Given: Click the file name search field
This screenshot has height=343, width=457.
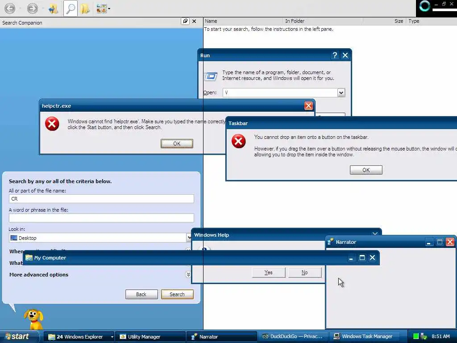Looking at the screenshot, I should coord(101,199).
